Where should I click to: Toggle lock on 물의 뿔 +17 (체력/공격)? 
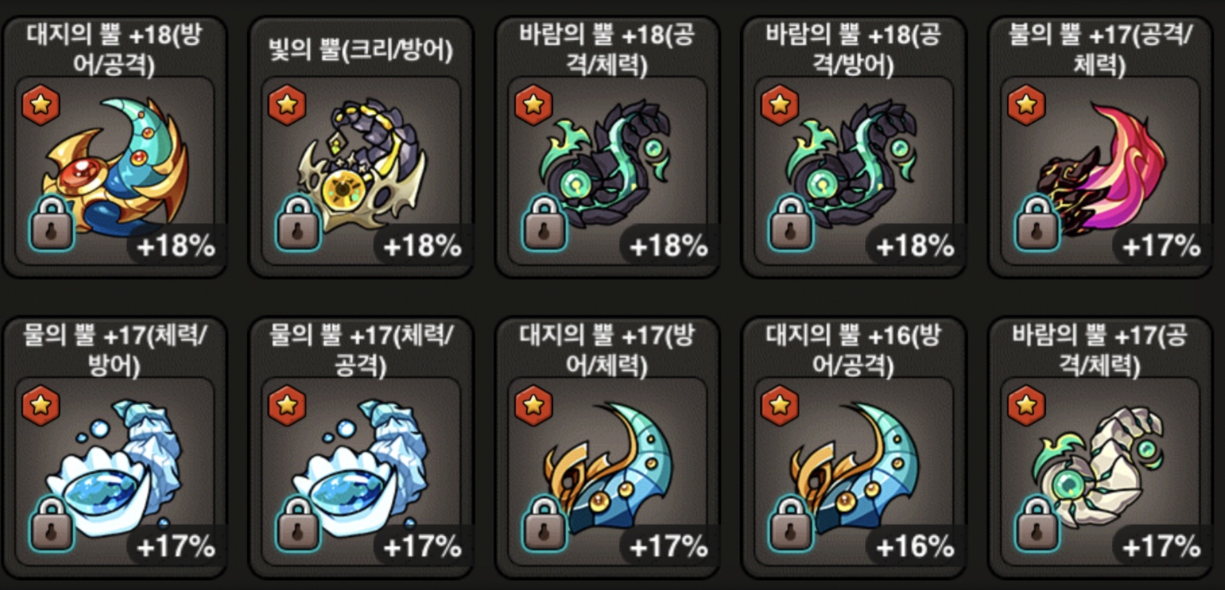click(x=298, y=524)
